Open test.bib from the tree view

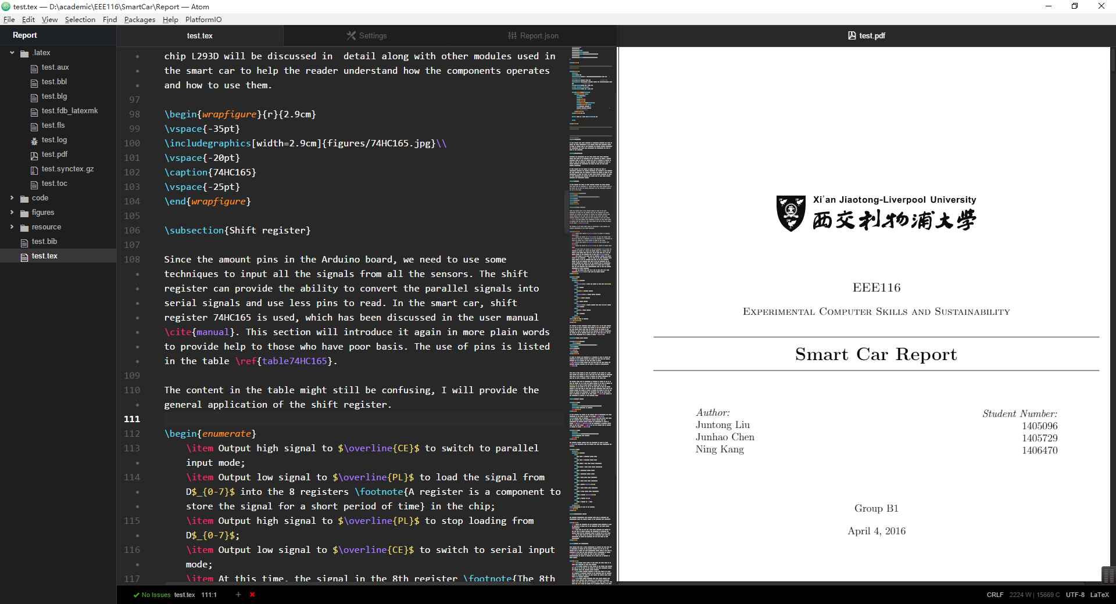pyautogui.click(x=44, y=242)
